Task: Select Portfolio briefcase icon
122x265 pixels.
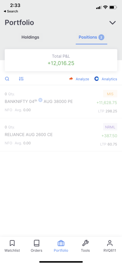Action: point(61,243)
